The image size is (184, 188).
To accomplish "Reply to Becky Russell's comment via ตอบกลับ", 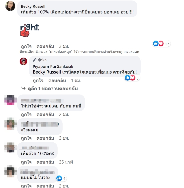I will (45, 46).
